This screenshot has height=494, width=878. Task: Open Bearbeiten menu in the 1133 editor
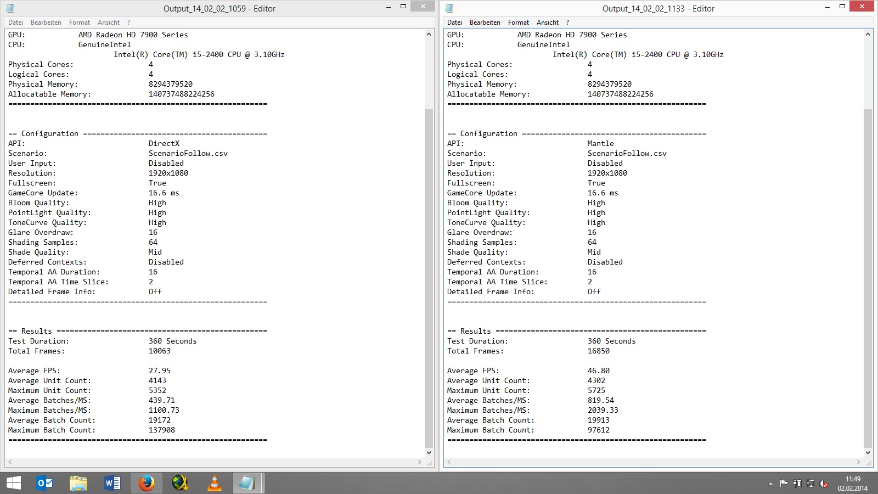point(485,23)
